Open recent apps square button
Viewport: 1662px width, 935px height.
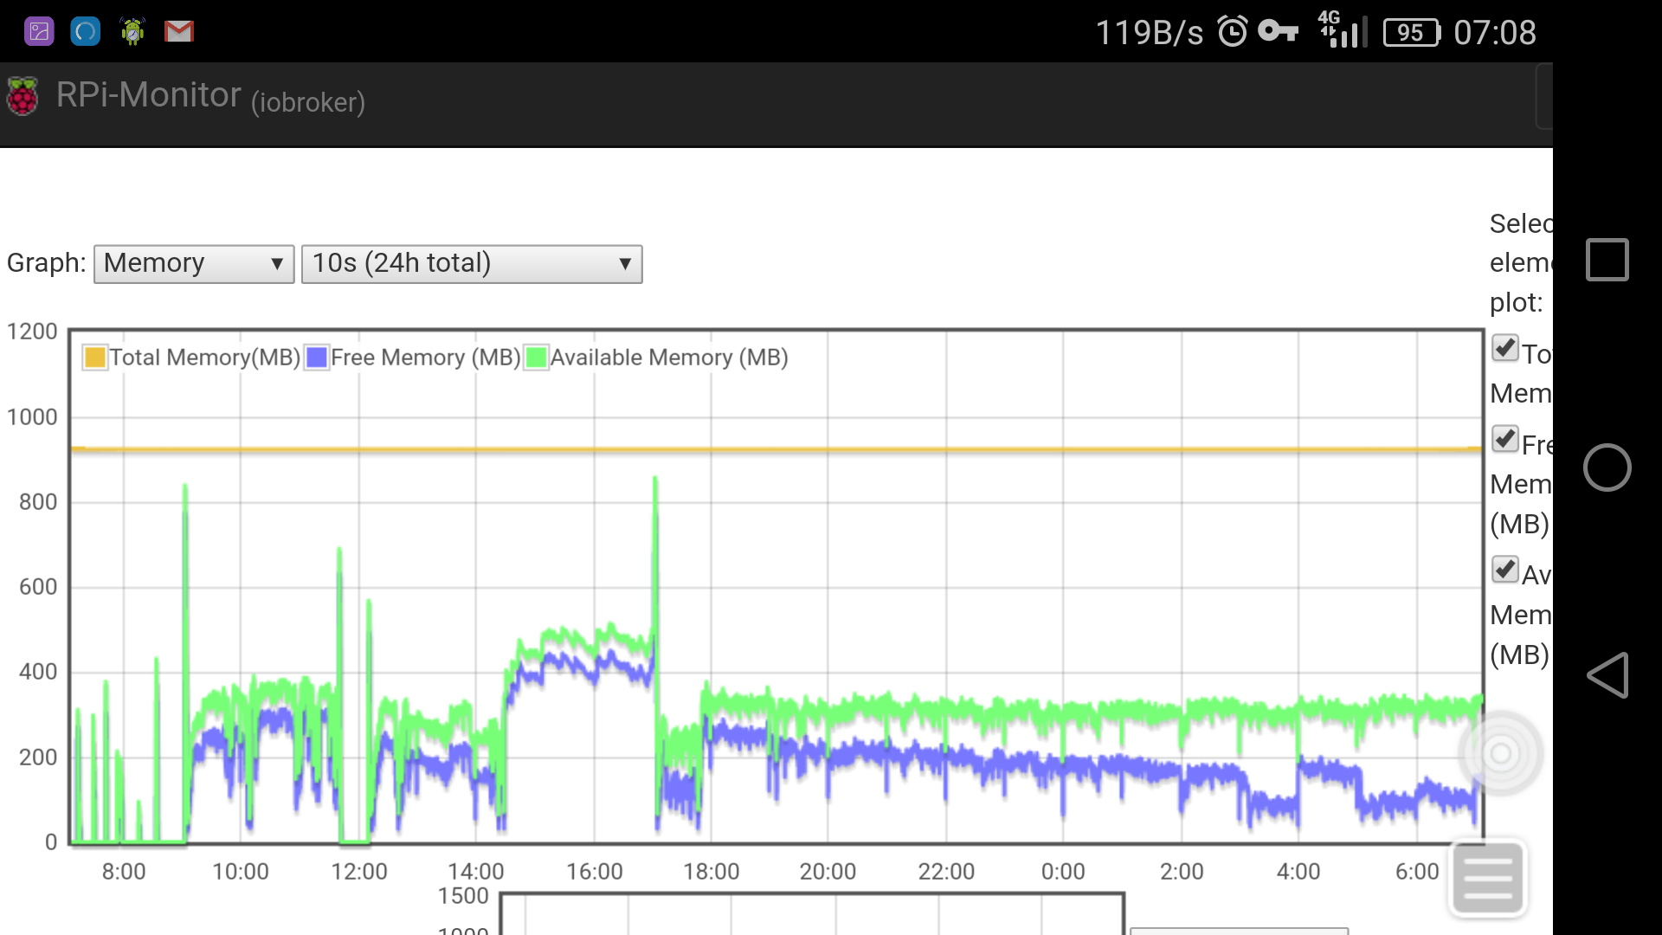(1607, 260)
